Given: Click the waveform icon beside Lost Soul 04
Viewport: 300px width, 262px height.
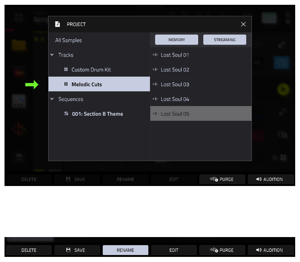Looking at the screenshot, I should tap(155, 99).
